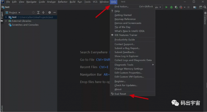
Task: Select Edit Custom VM Options
Action: (133, 77)
